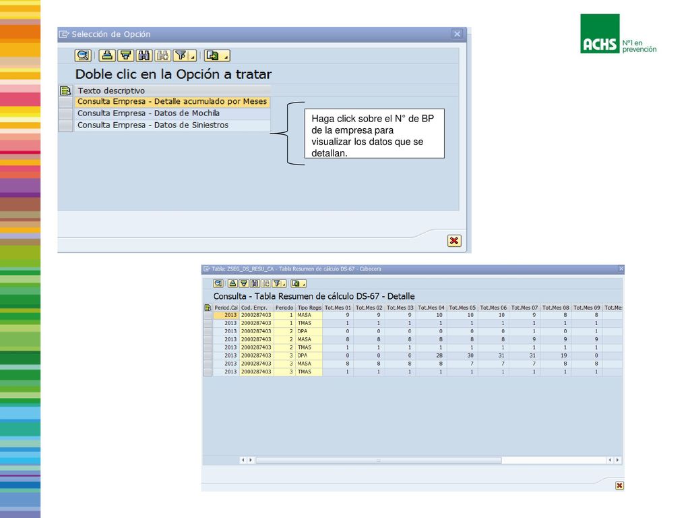Click the Set Filter funnel icon in Selección de Opción toolbar

click(x=181, y=55)
